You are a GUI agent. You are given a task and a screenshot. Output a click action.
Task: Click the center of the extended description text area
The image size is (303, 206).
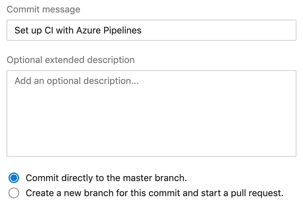click(x=151, y=113)
